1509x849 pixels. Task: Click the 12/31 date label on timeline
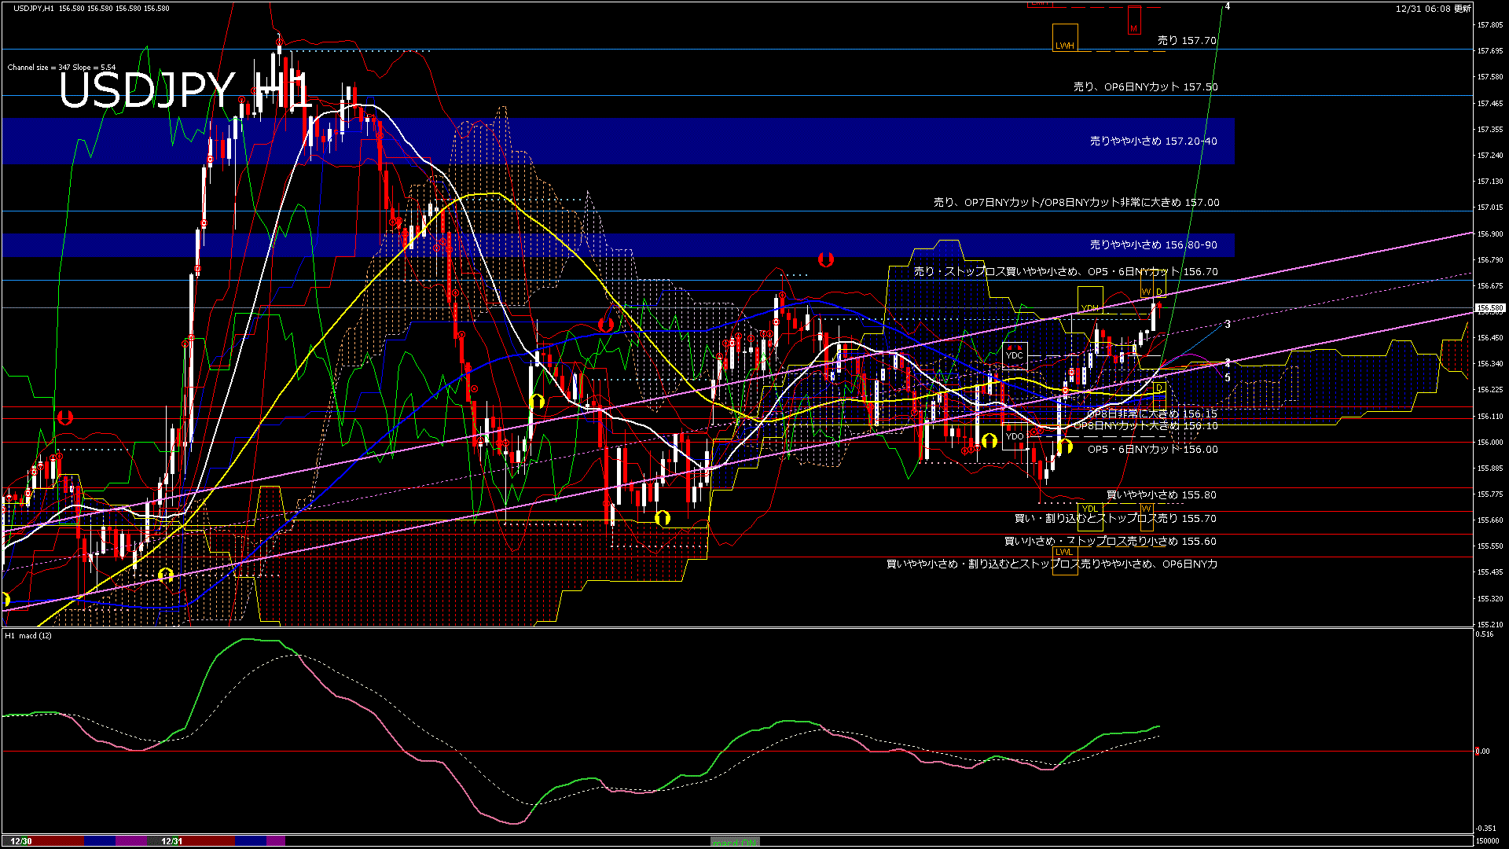coord(171,841)
